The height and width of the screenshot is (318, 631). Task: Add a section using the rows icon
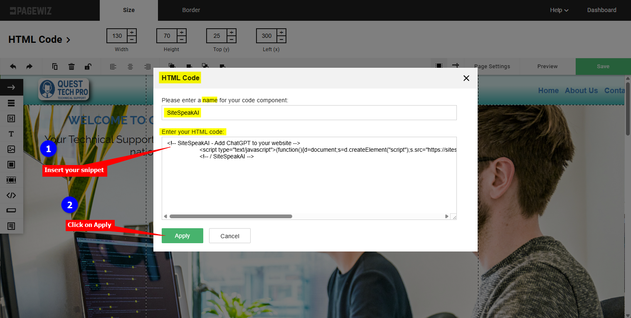[11, 103]
